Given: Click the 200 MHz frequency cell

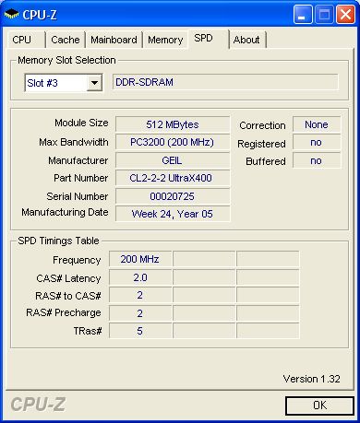Looking at the screenshot, I should click(140, 259).
